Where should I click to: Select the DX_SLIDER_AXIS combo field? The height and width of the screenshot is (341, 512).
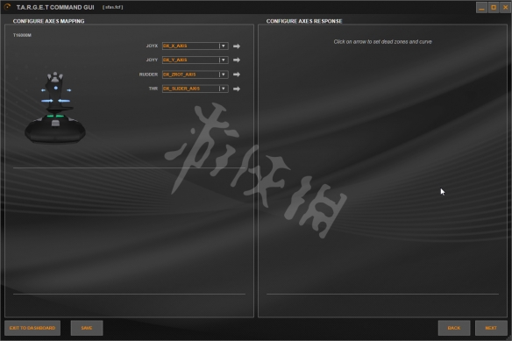(x=195, y=89)
